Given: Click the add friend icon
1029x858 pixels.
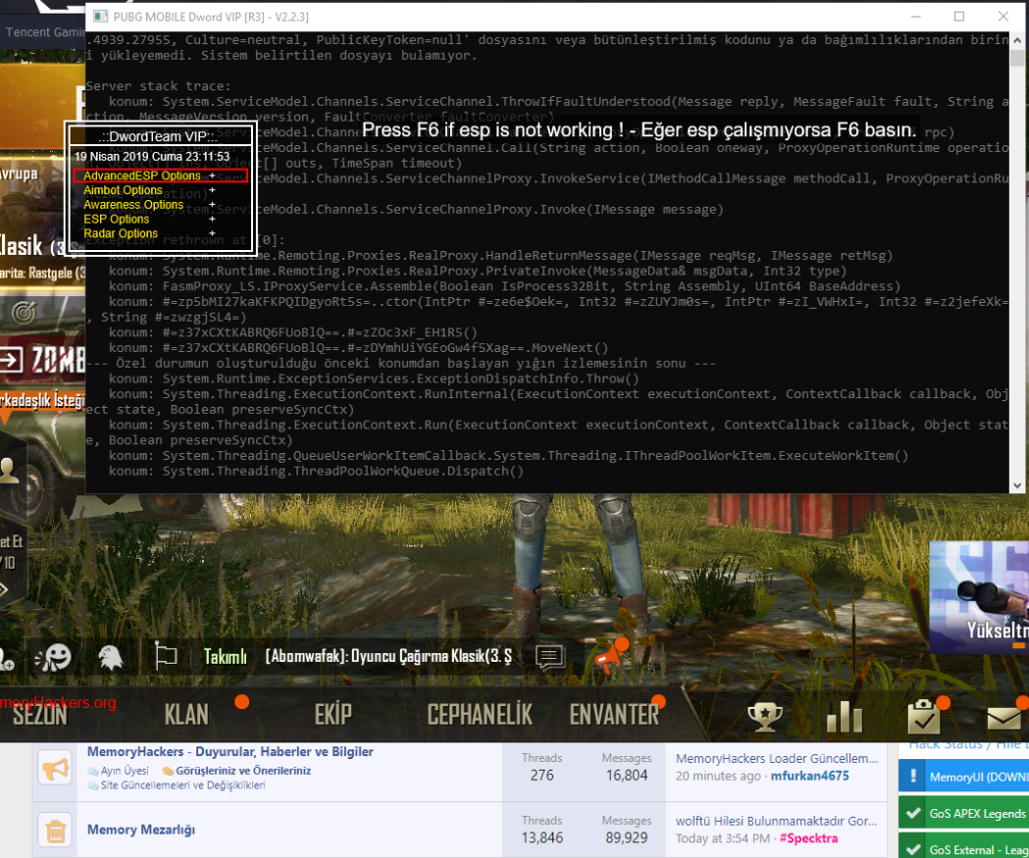Looking at the screenshot, I should (7, 659).
